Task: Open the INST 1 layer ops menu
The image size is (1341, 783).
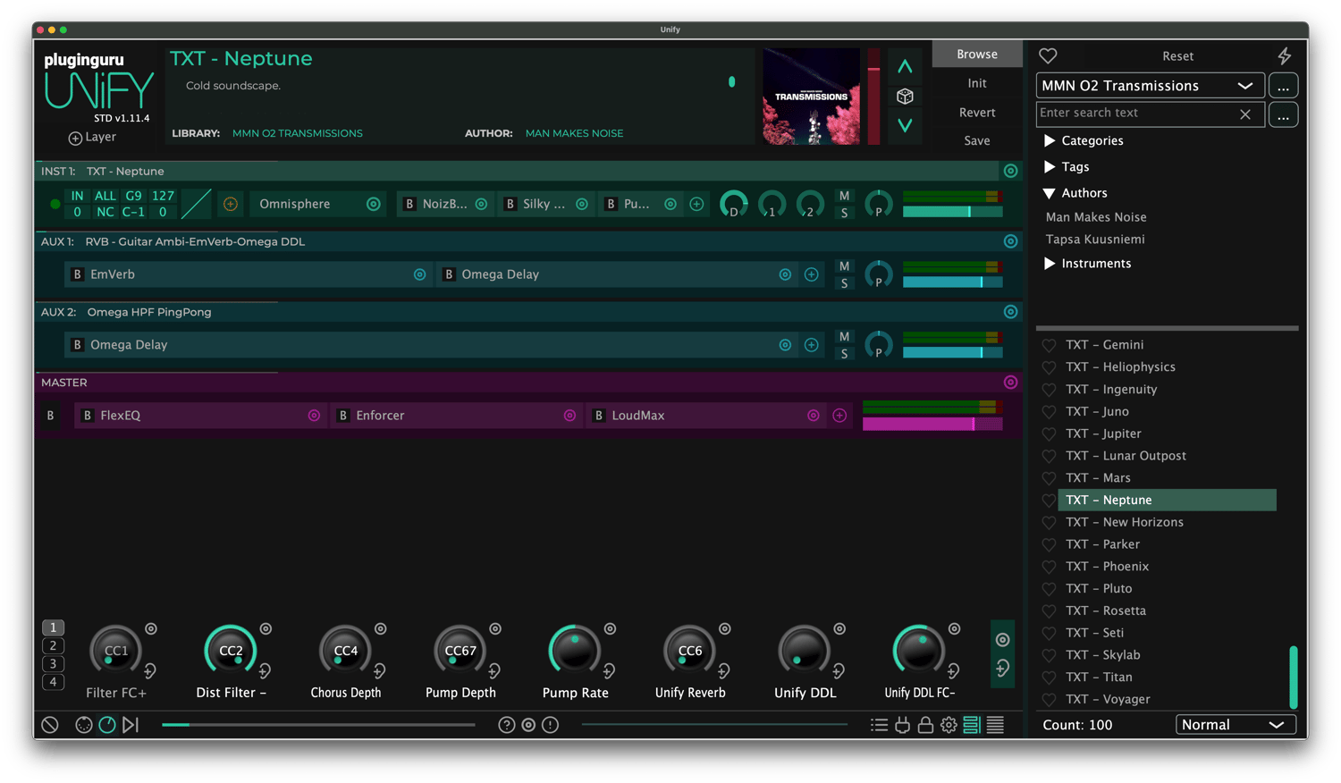Action: tap(1010, 171)
